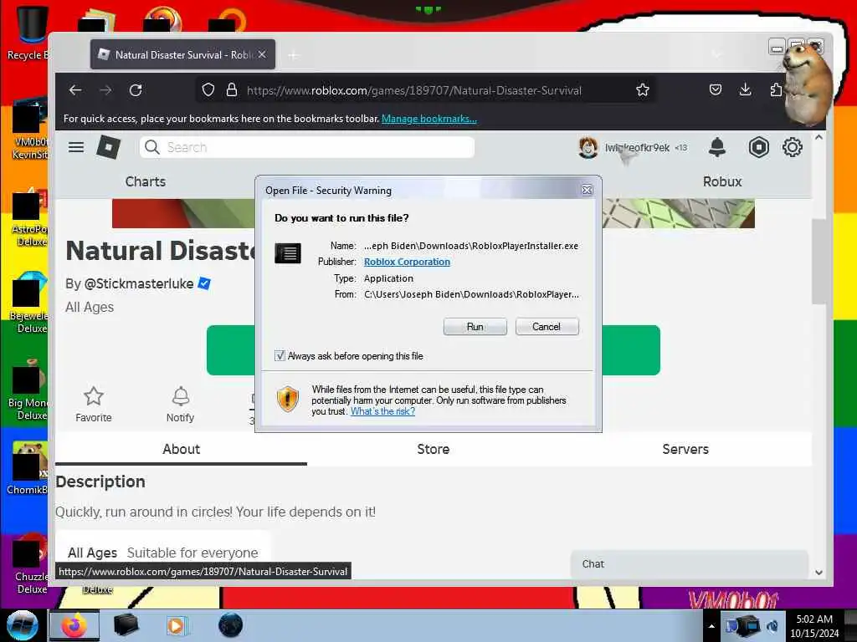Switch to the About tab
This screenshot has width=857, height=642.
tap(181, 449)
